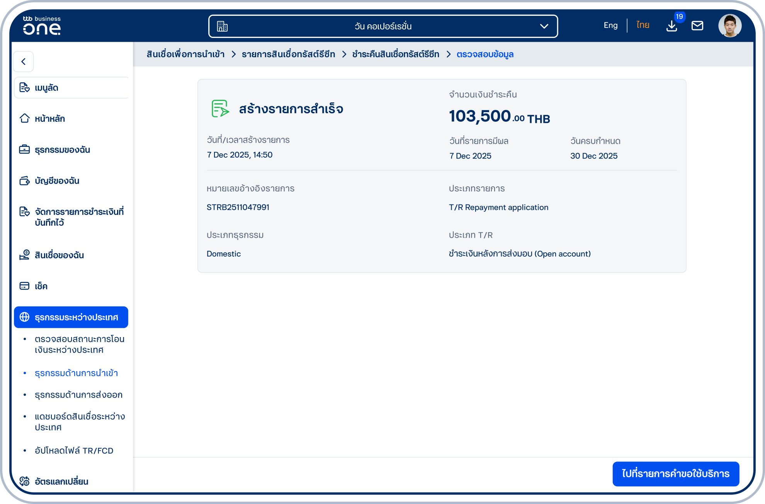Click the อัตราแลกเปลี่ยน exchange rate icon
The width and height of the screenshot is (765, 504).
[x=24, y=481]
